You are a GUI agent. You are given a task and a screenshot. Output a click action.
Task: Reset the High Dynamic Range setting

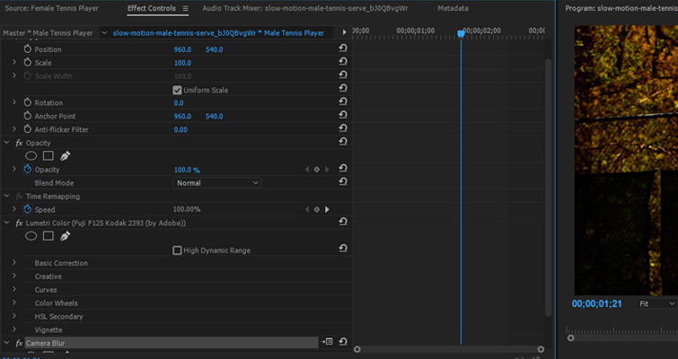point(343,249)
